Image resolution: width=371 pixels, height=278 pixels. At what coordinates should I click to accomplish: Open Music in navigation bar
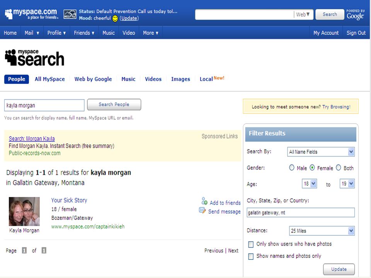pyautogui.click(x=109, y=33)
